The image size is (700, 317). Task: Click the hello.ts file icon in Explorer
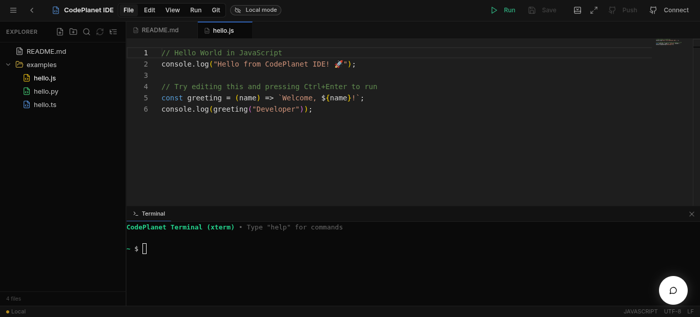pos(27,104)
